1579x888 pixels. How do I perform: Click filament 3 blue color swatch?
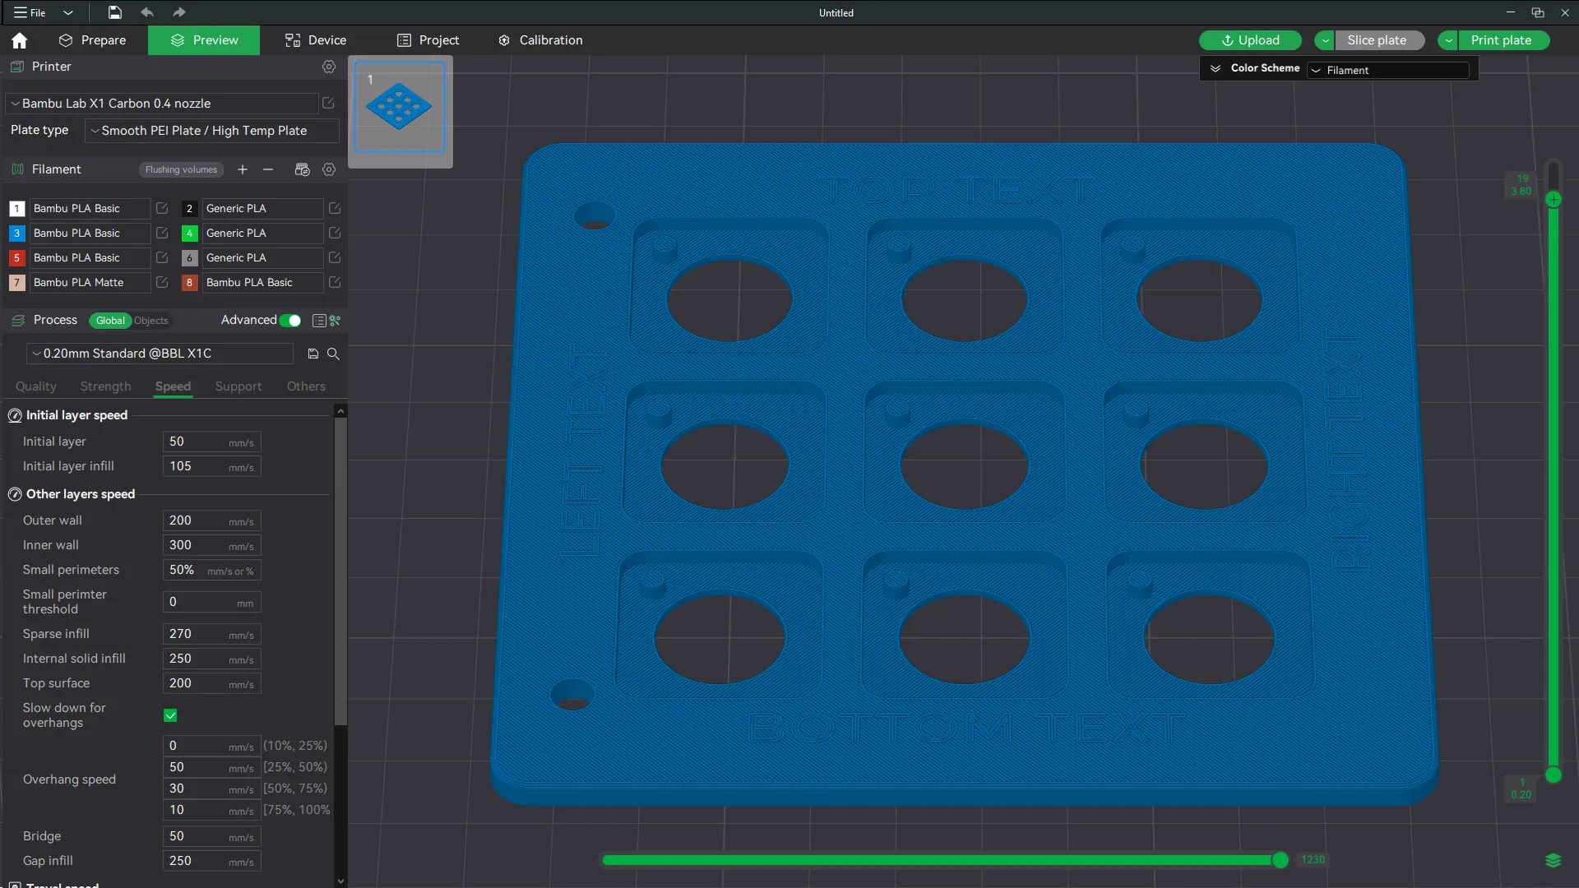16,234
